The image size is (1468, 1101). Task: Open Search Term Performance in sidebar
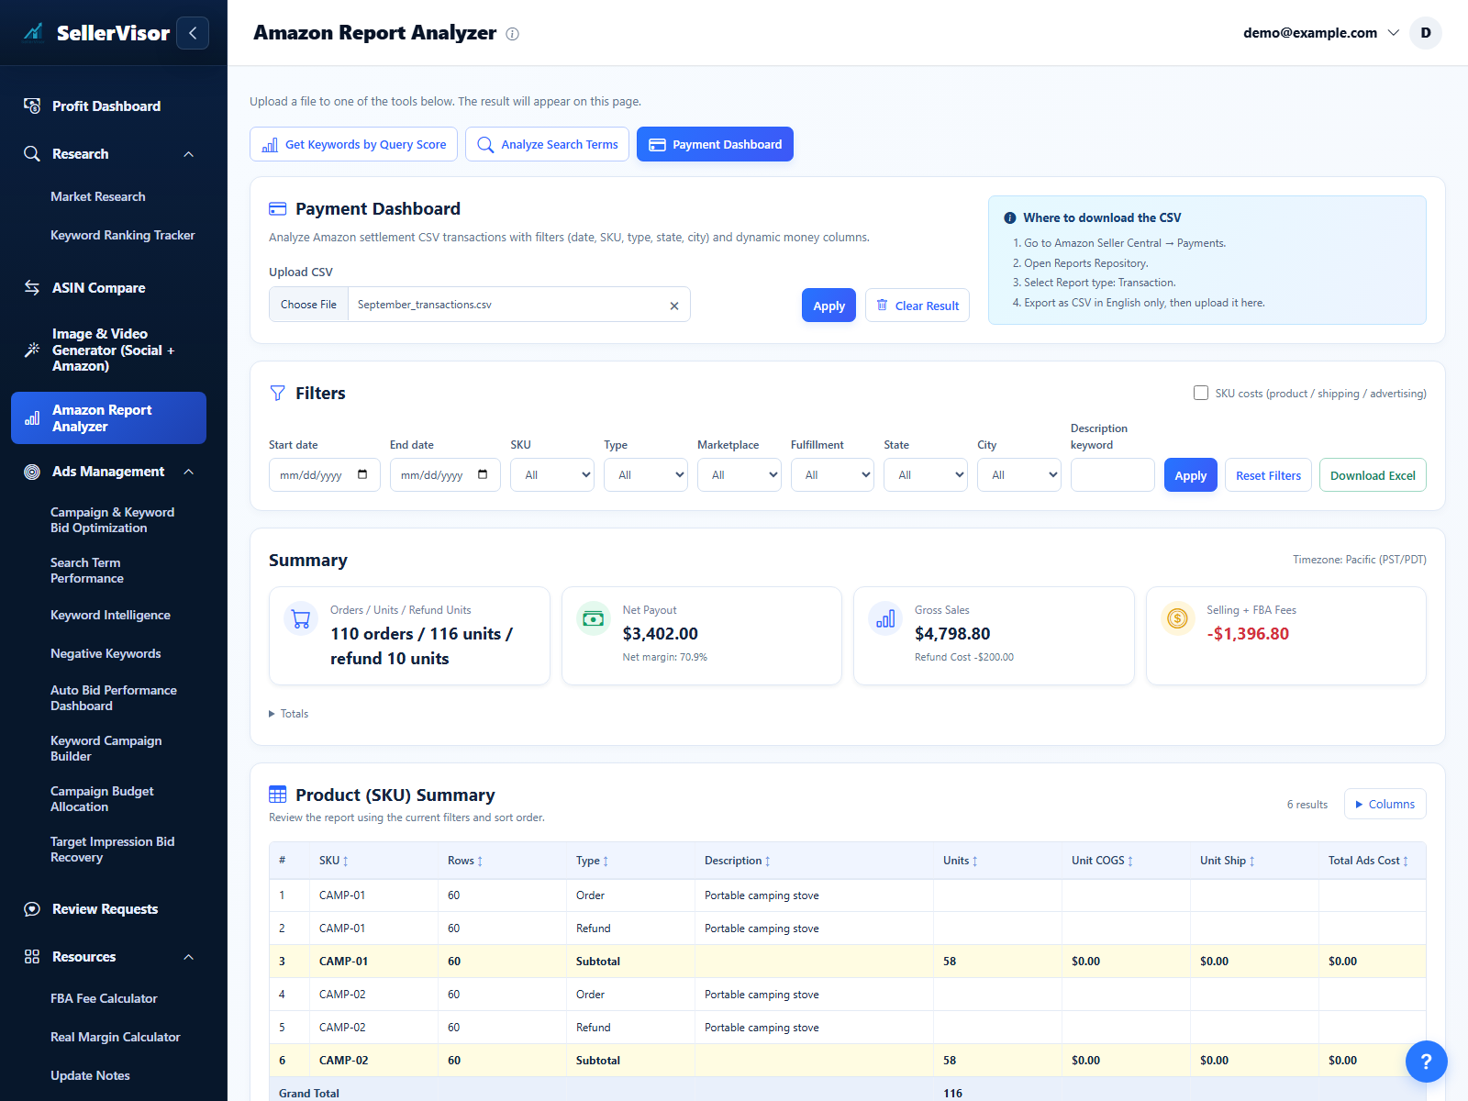click(87, 571)
